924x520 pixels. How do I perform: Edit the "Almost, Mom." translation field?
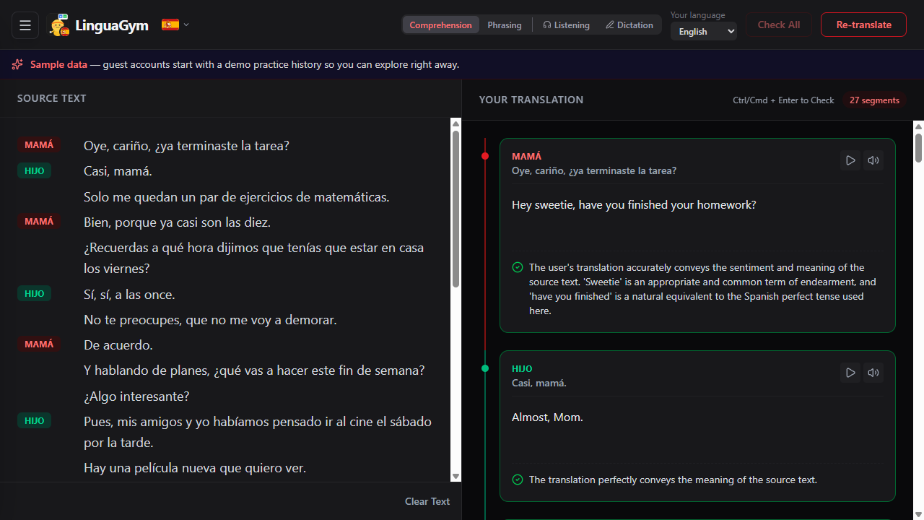click(697, 430)
